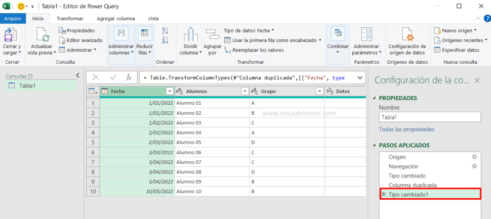
Task: Click Administrar parámetros icon
Action: pos(366,34)
